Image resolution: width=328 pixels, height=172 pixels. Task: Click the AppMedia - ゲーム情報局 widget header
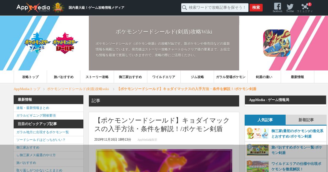tap(285, 100)
